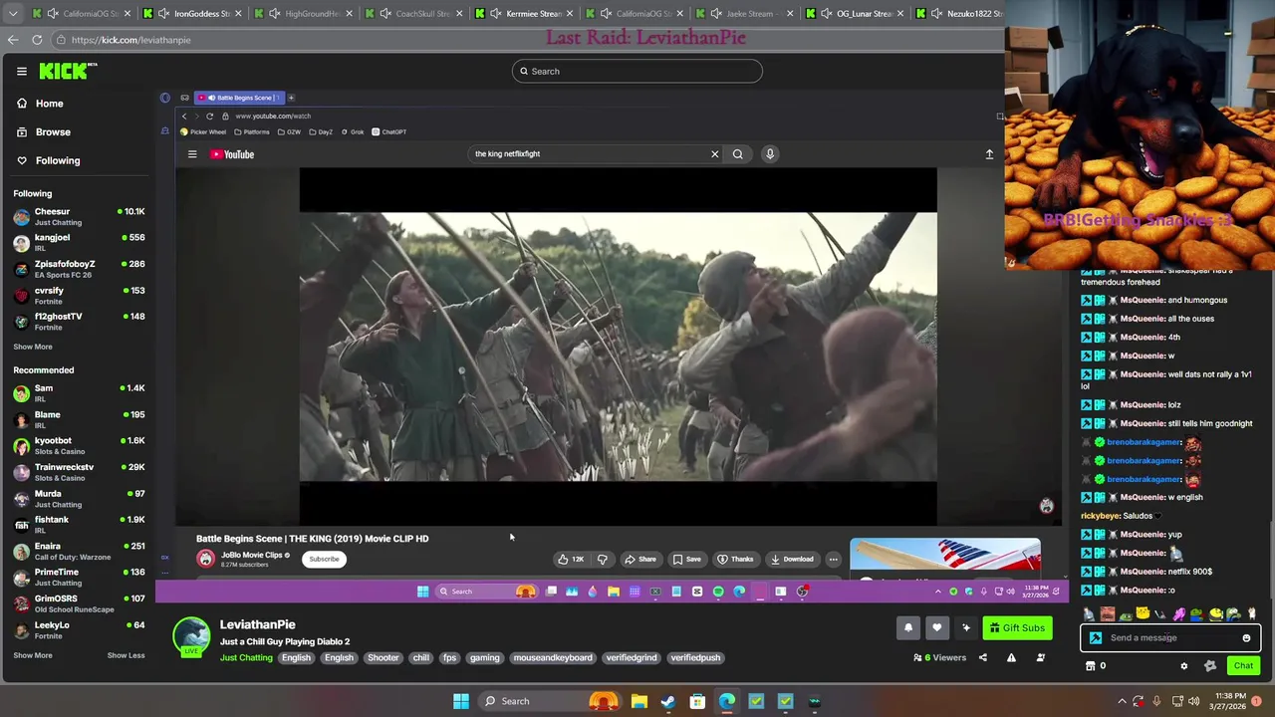Switch to the HighGroundHe tab
Viewport: 1275px width, 717px height.
click(304, 14)
